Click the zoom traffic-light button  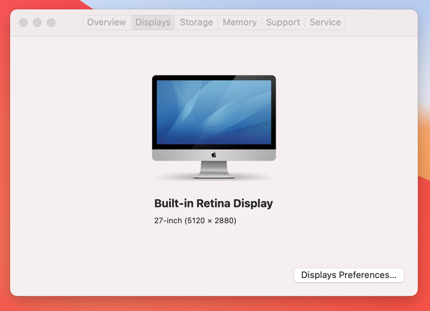[x=51, y=22]
